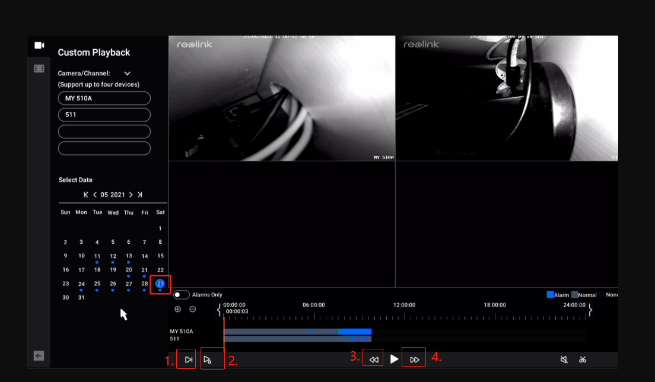Select May 27 in the calendar
655x382 pixels.
pos(129,284)
